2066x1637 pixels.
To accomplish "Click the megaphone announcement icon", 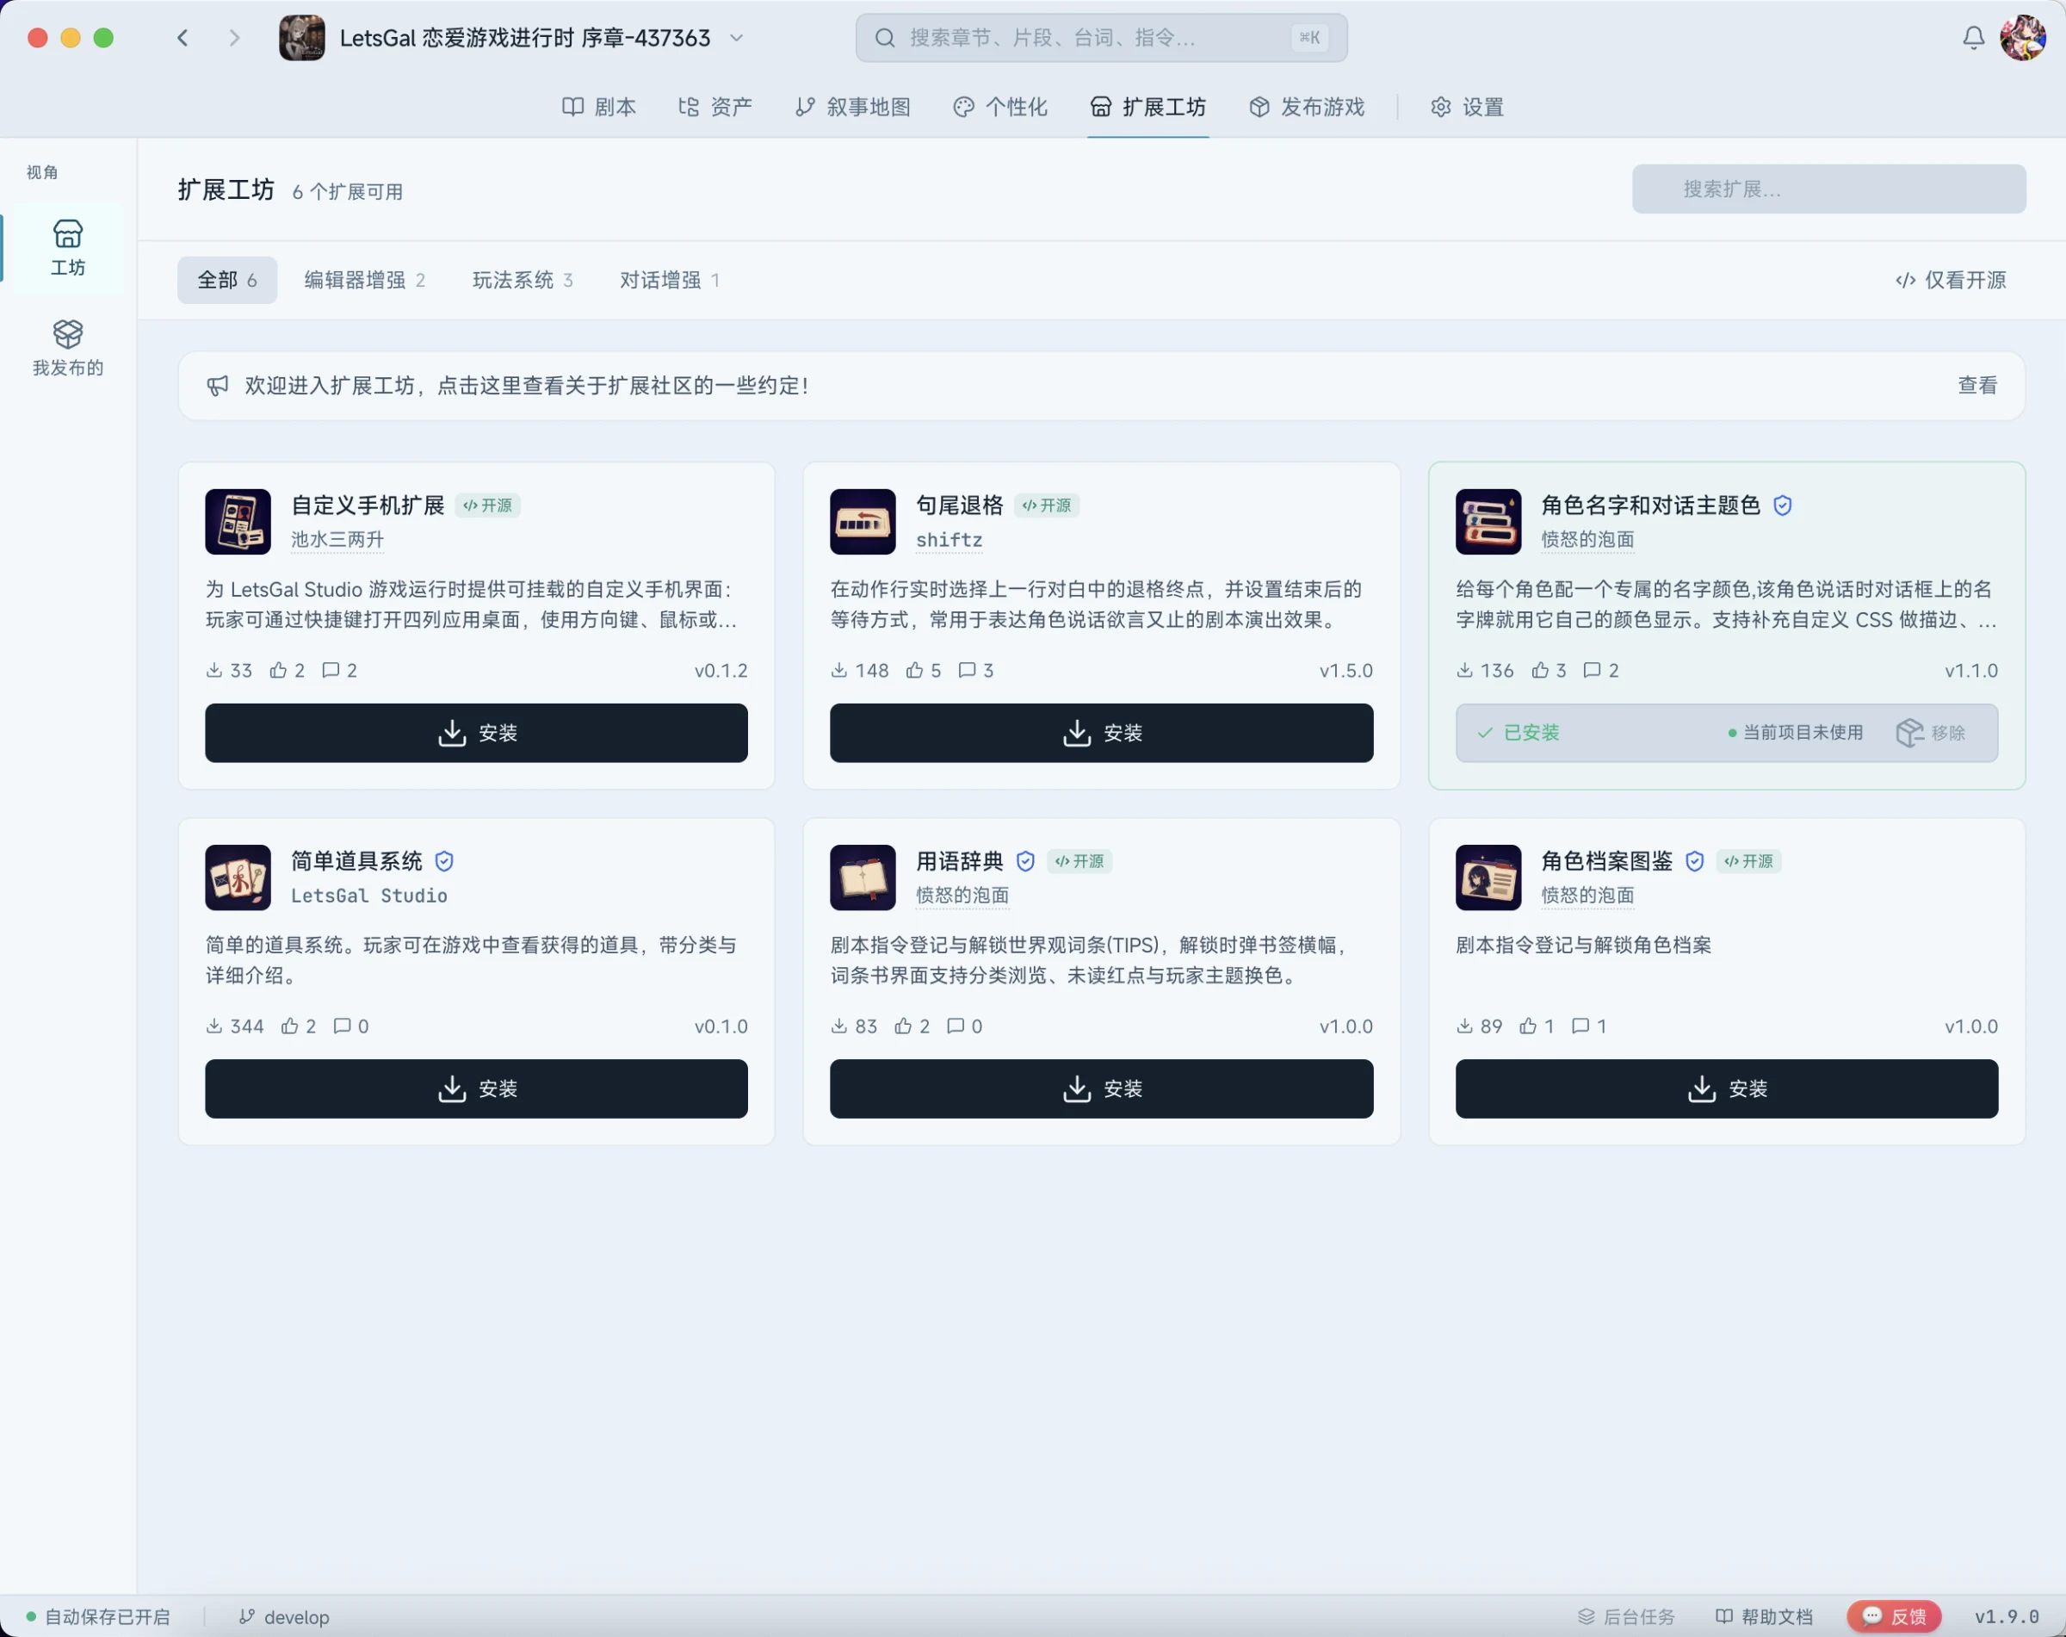I will [x=218, y=385].
